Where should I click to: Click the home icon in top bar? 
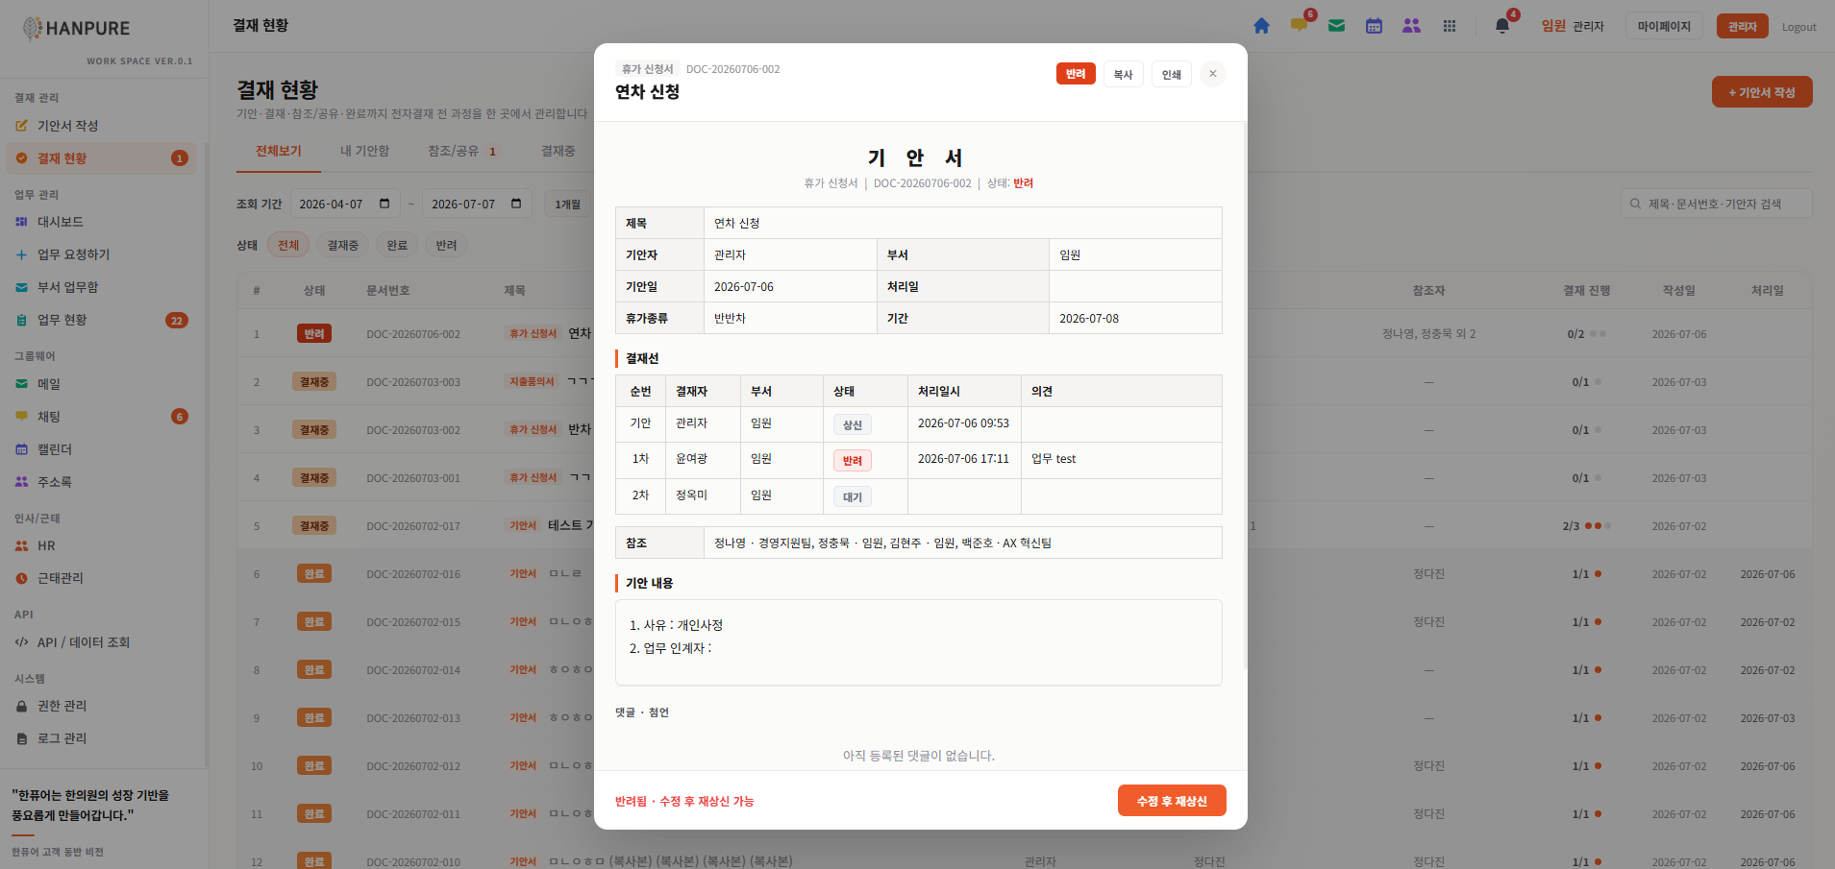(x=1261, y=26)
